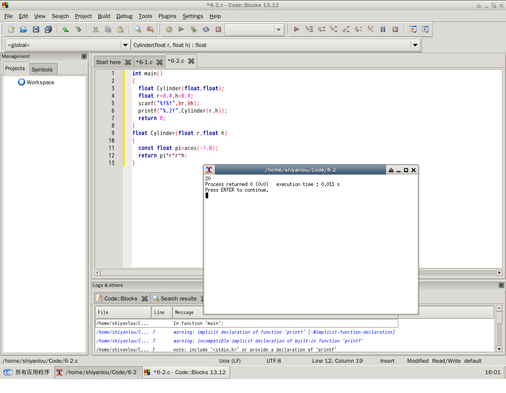
Task: Click the Find magnifier icon
Action: pos(137,29)
